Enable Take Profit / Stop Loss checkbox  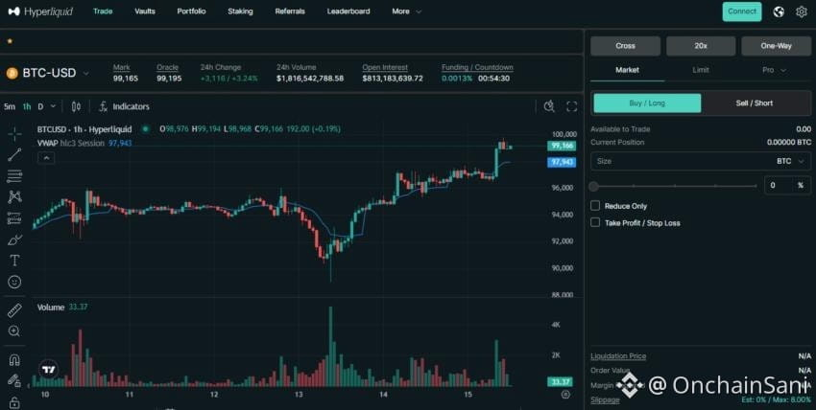click(x=595, y=222)
